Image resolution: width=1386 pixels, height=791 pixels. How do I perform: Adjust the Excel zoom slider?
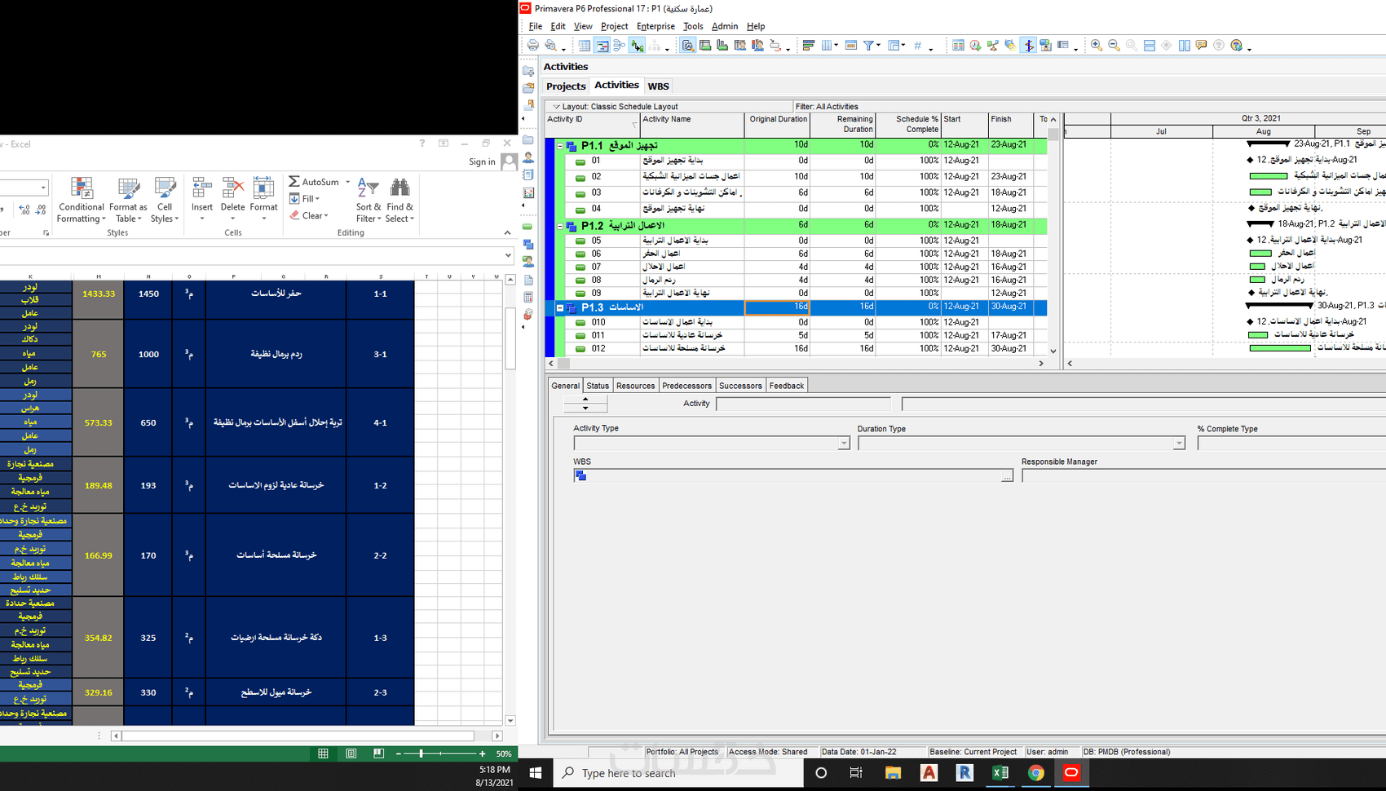coord(421,753)
